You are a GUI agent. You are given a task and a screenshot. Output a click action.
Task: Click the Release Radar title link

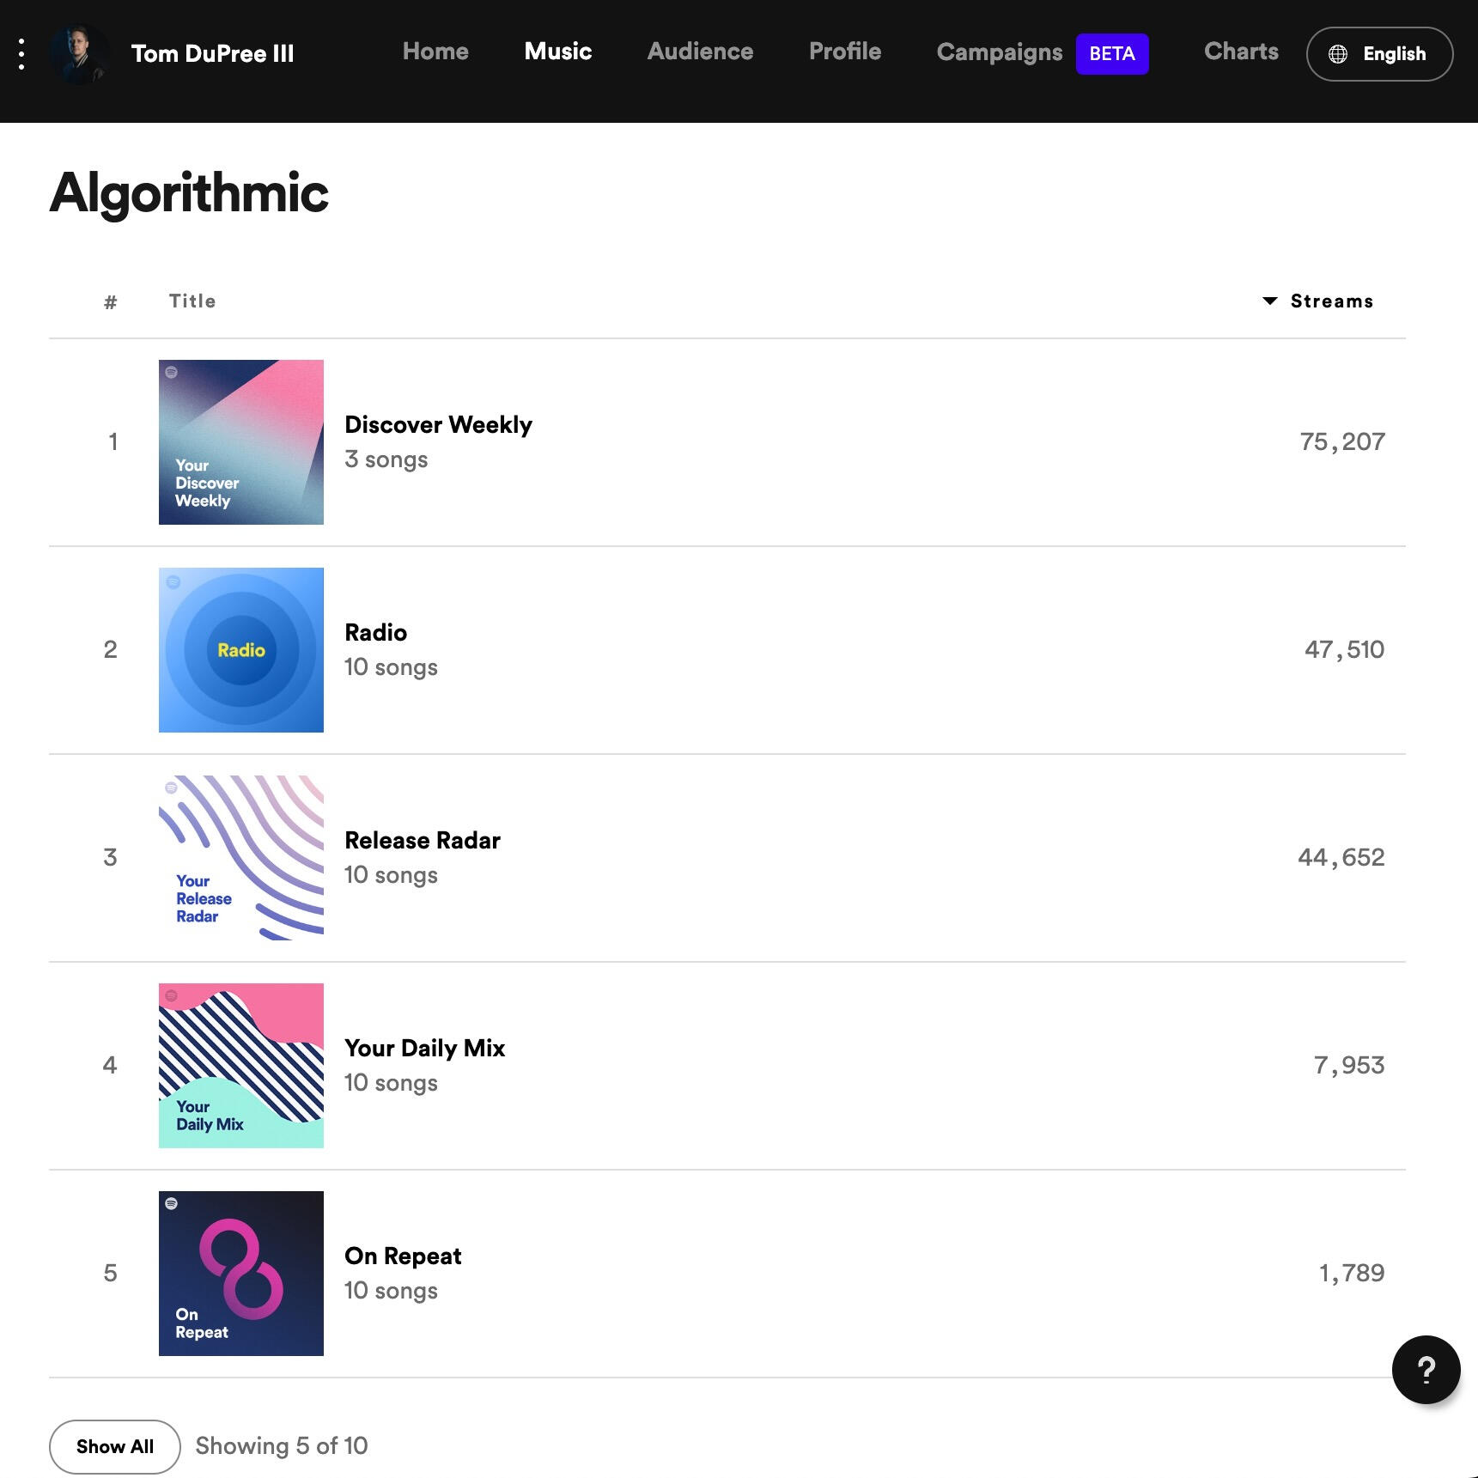coord(422,840)
